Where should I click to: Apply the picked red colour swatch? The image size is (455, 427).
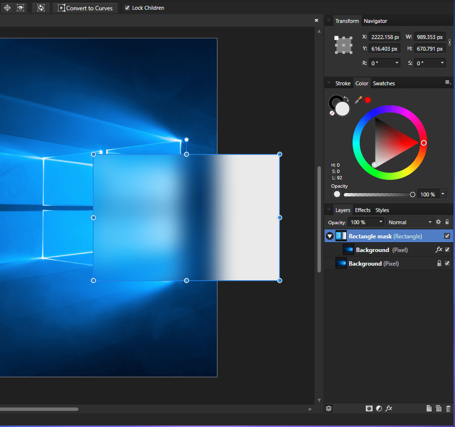pos(368,100)
